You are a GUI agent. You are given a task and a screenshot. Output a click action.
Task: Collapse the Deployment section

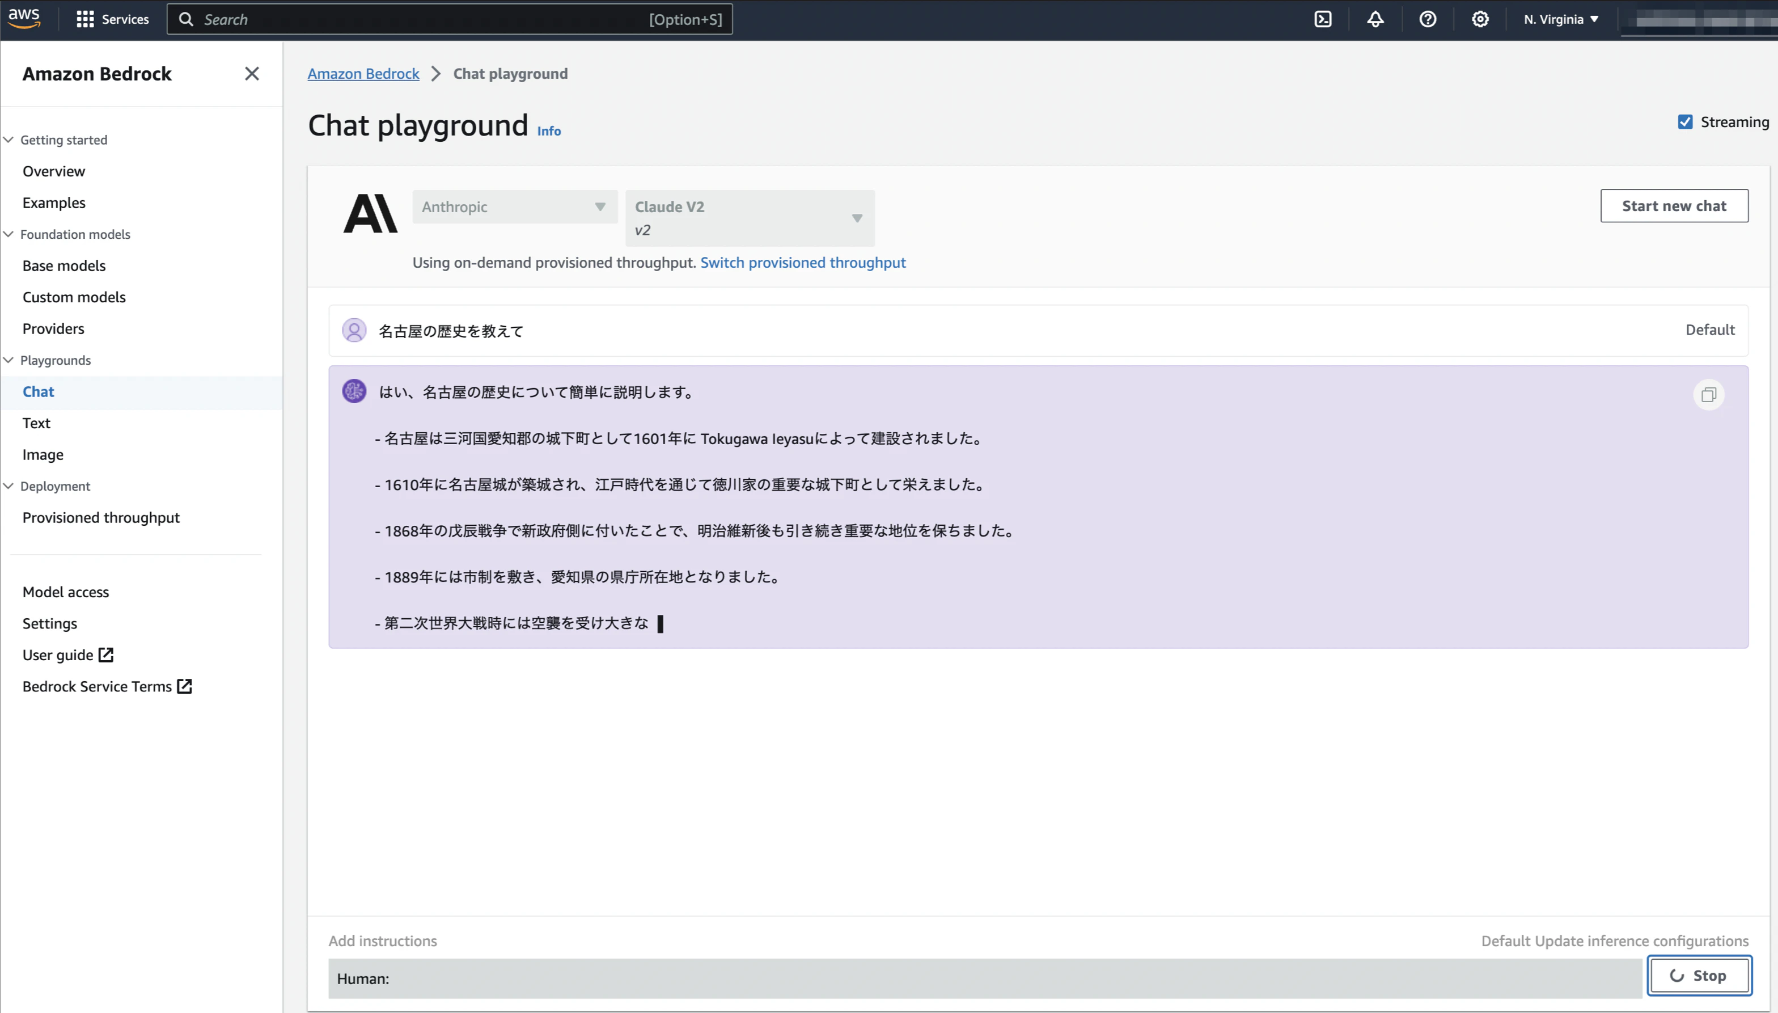click(9, 486)
